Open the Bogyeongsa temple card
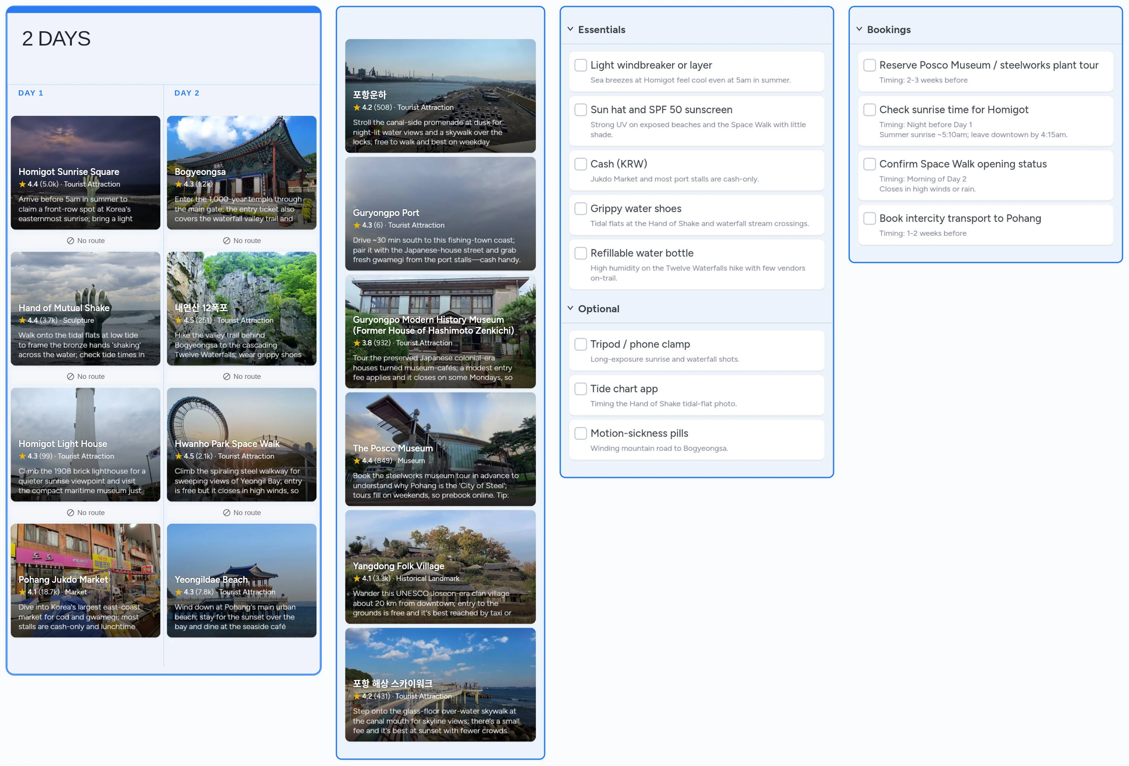The width and height of the screenshot is (1129, 766). (242, 172)
